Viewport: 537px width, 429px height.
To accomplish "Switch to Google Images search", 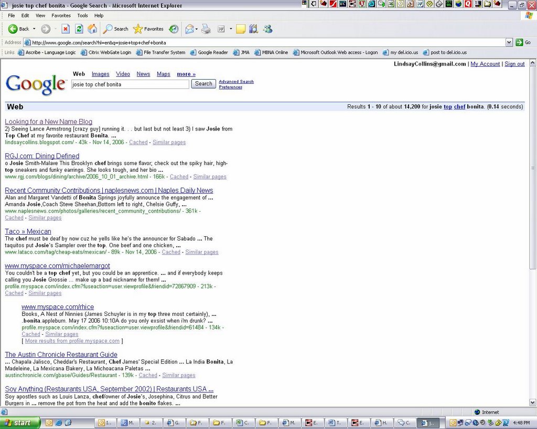I will click(100, 74).
